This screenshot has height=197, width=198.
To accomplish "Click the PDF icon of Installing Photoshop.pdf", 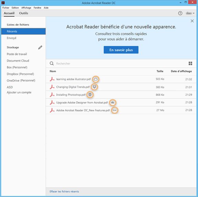I will click(52, 95).
